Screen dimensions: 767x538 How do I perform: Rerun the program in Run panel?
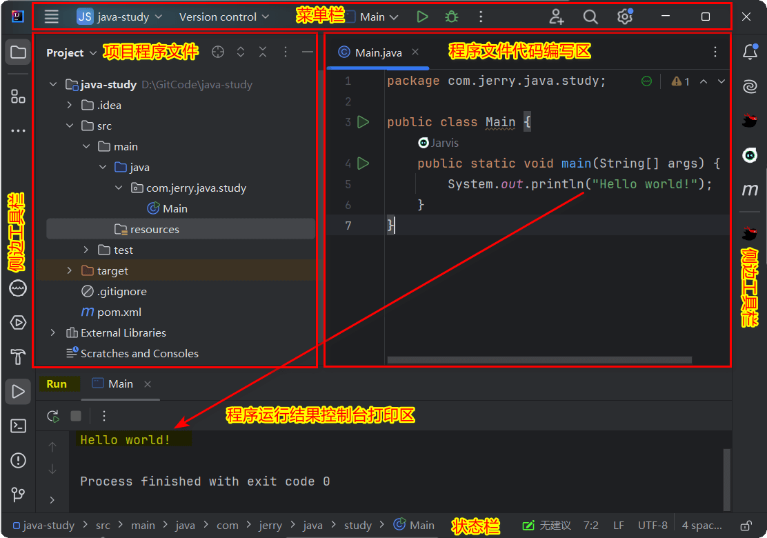(x=52, y=416)
